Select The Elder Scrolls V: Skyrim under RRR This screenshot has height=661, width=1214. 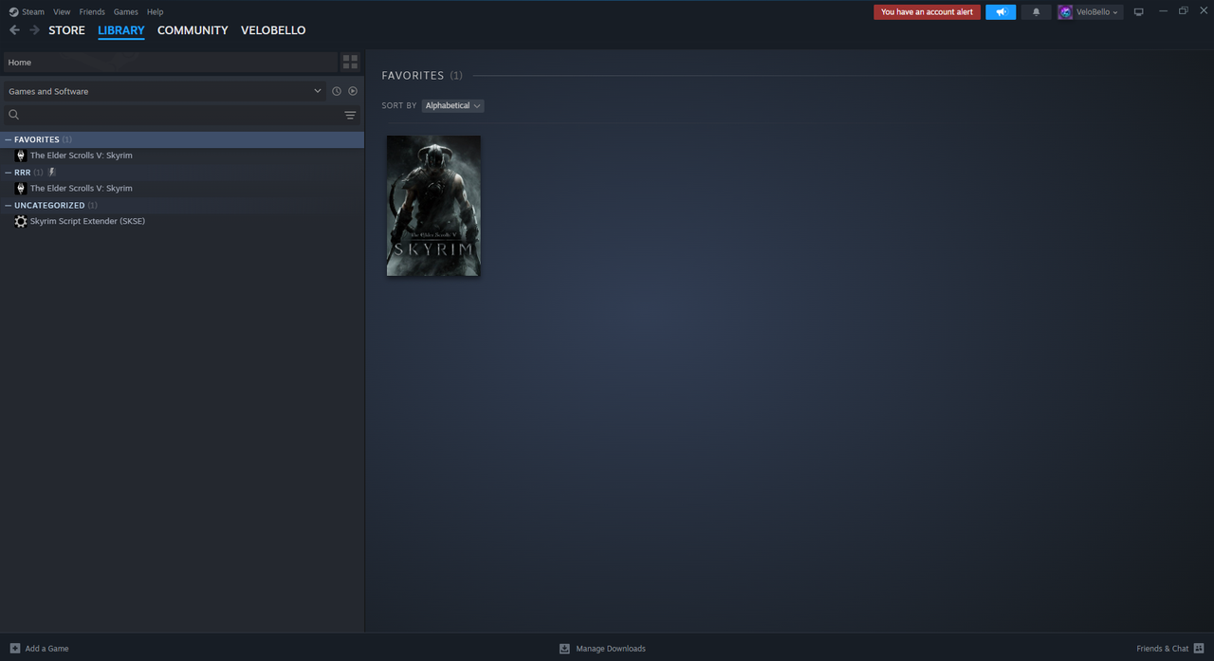click(x=82, y=189)
